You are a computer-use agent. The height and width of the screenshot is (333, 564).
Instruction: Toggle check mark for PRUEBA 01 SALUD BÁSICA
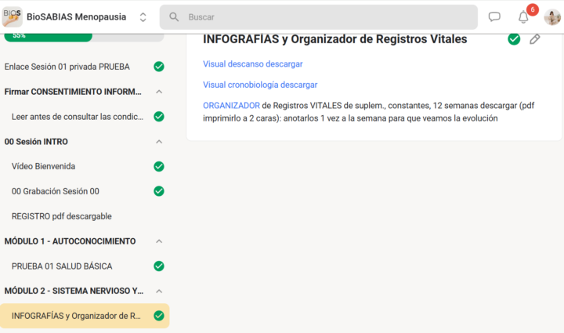coord(159,266)
